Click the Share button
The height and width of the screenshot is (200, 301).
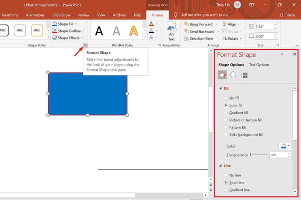(x=287, y=15)
